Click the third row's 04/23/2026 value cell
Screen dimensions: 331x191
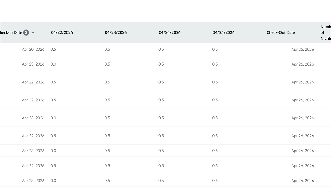pos(107,82)
